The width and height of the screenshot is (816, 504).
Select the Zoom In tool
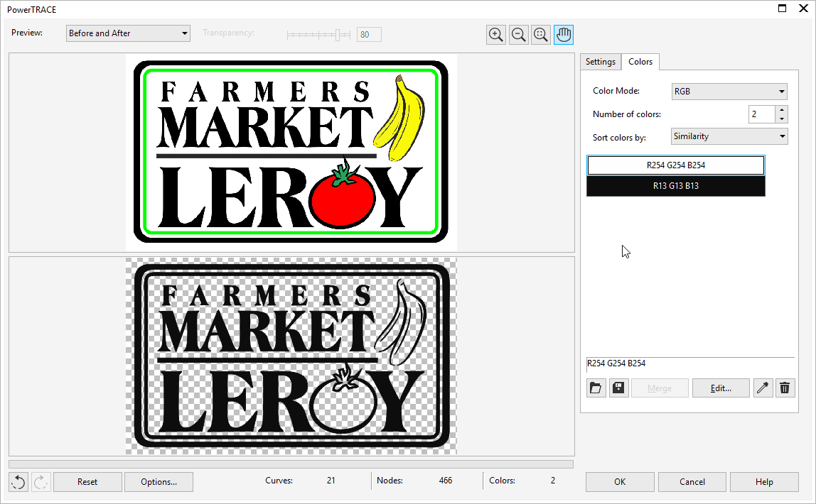coord(495,34)
